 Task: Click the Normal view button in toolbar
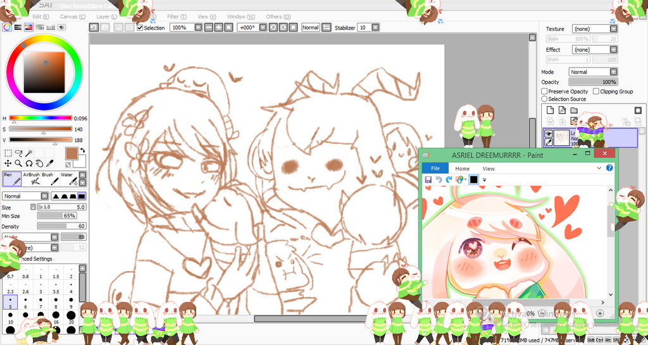pos(310,27)
